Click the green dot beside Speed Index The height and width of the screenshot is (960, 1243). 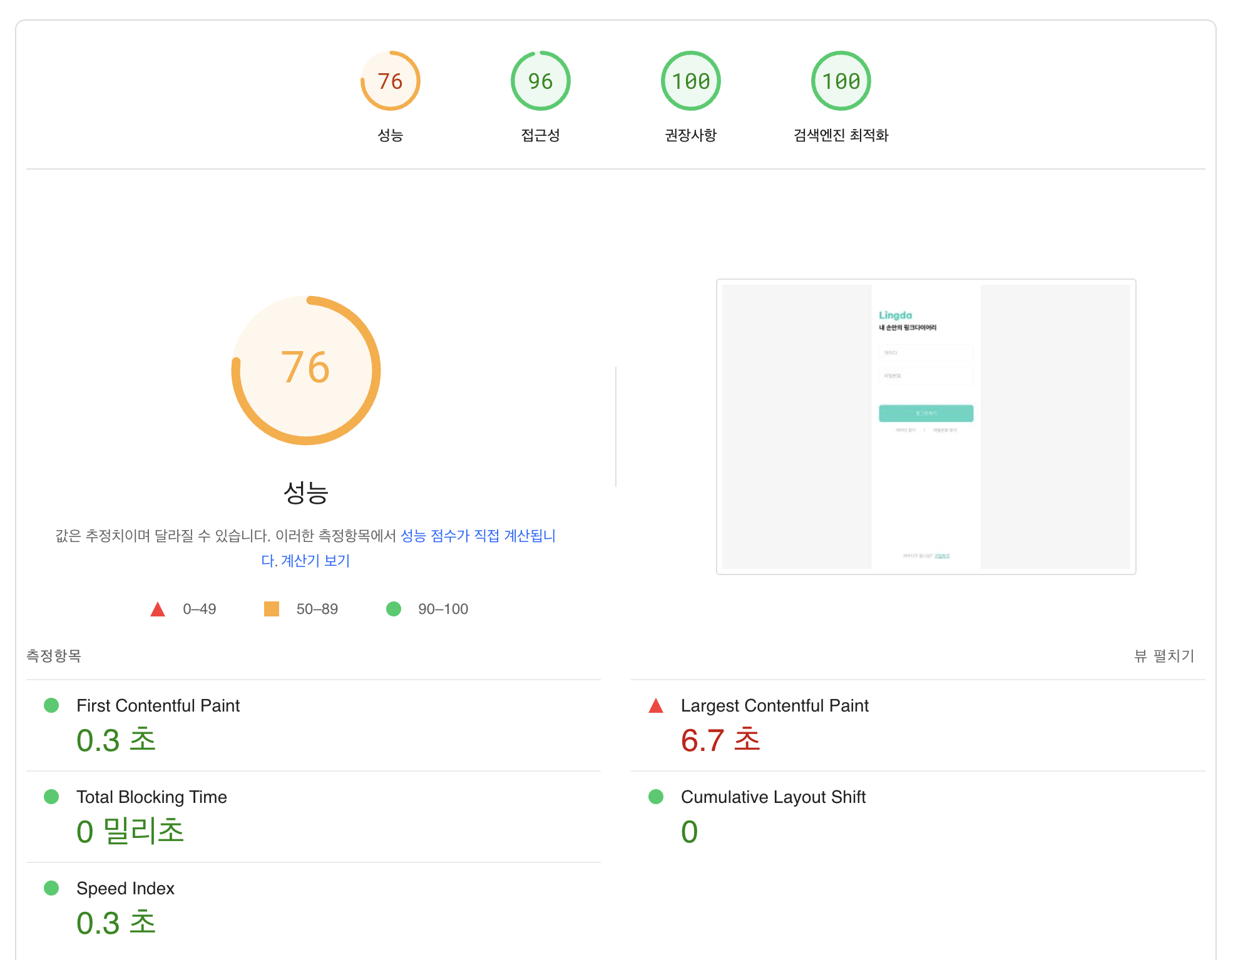(x=51, y=888)
